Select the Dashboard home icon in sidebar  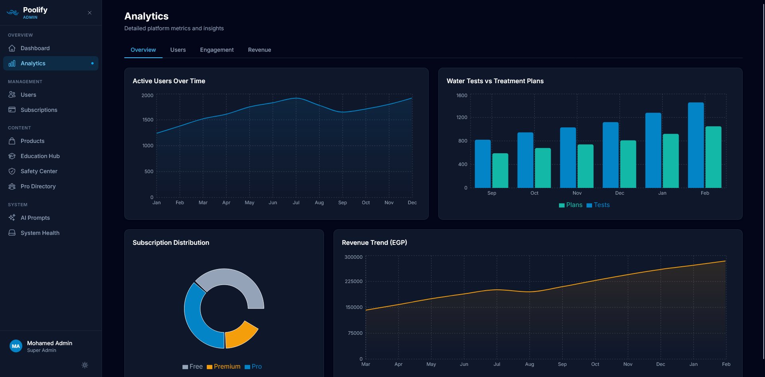click(x=13, y=48)
